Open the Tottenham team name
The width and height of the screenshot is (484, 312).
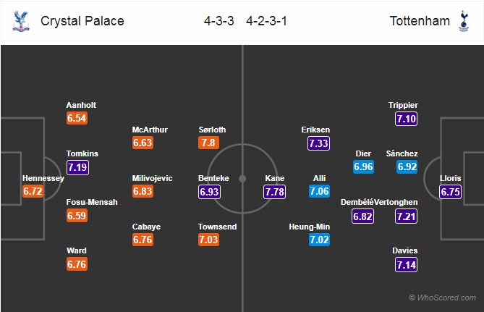tap(420, 21)
